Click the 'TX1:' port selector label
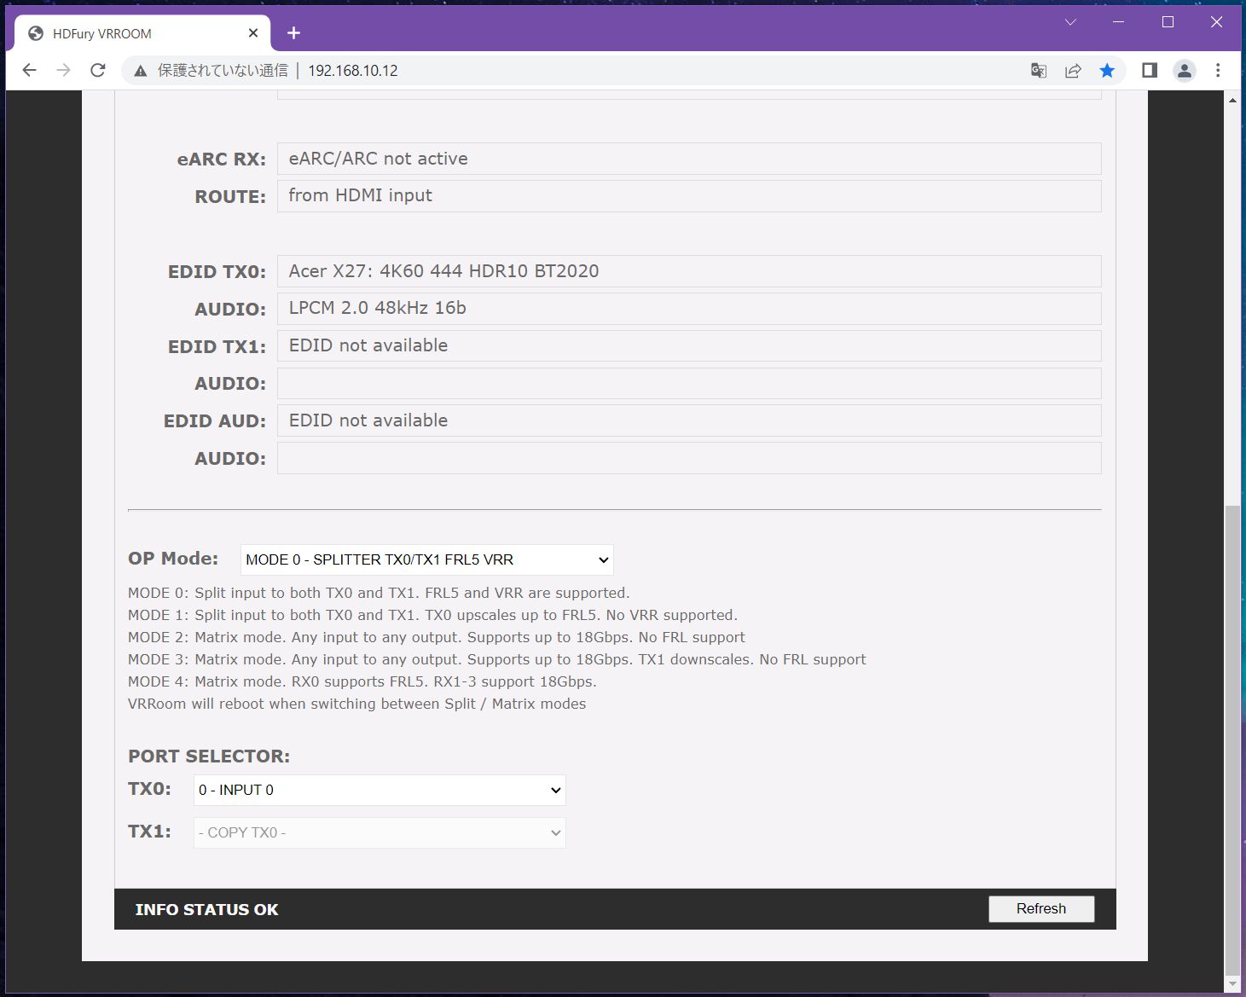 click(x=149, y=832)
